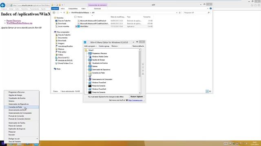This screenshot has width=261, height=146.
Task: Click the down arrow of the editor list scrollbar
Action: [x=139, y=93]
